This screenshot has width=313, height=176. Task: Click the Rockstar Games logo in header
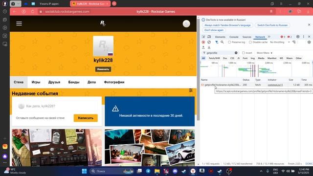pyautogui.click(x=103, y=23)
